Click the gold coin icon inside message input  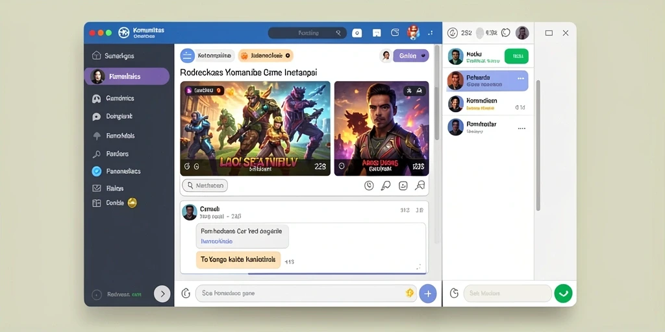pyautogui.click(x=409, y=293)
